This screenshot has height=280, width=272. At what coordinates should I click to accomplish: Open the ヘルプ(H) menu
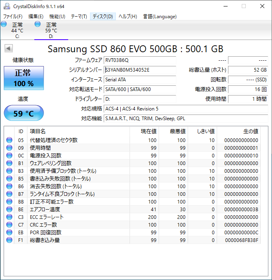coord(128,17)
